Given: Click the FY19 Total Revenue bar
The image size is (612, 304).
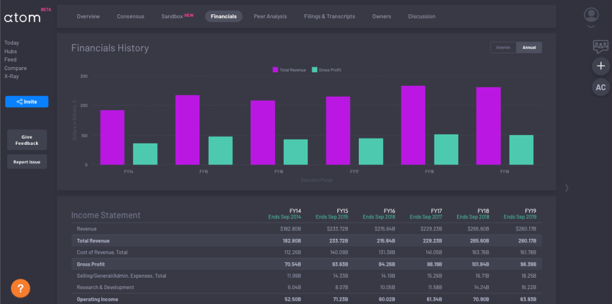Looking at the screenshot, I should coord(488,126).
